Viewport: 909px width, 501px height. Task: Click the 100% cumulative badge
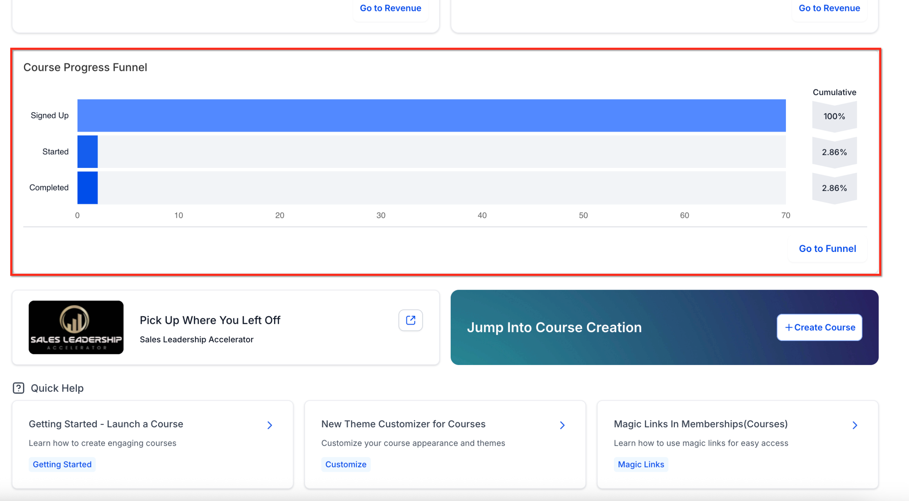[x=834, y=116]
